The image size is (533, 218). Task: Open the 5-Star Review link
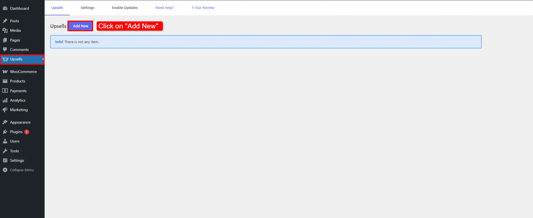pyautogui.click(x=203, y=8)
